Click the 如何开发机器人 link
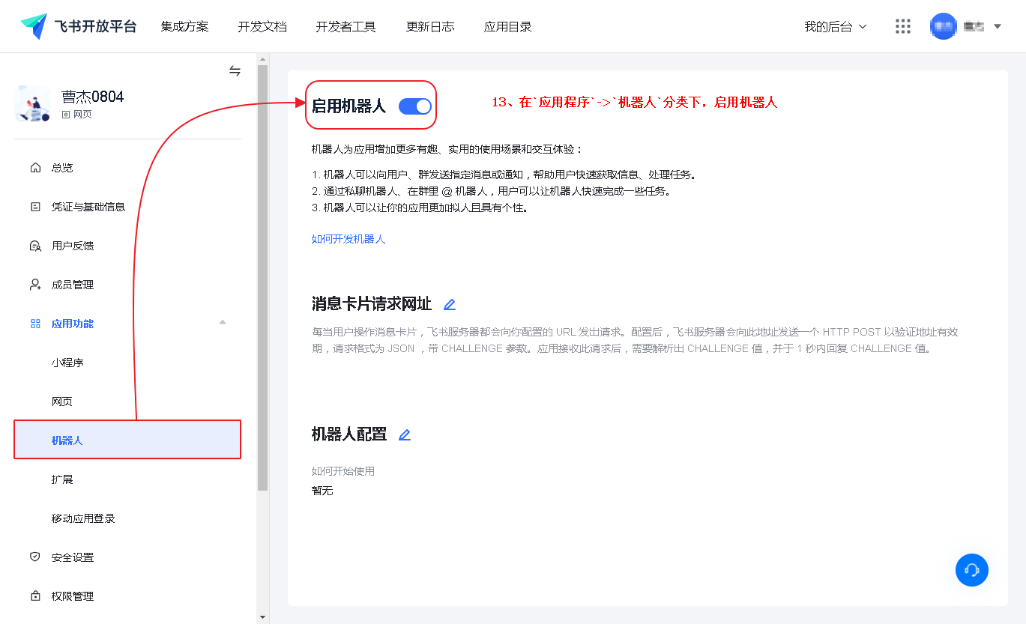Viewport: 1026px width, 624px height. [x=348, y=240]
